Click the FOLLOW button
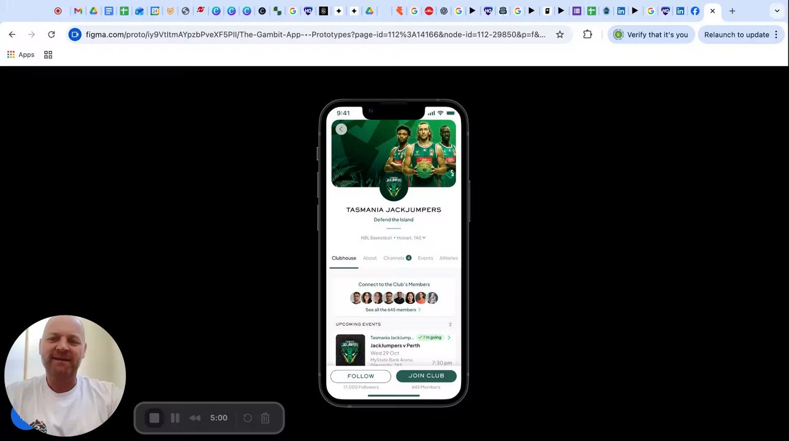789x441 pixels. (360, 376)
